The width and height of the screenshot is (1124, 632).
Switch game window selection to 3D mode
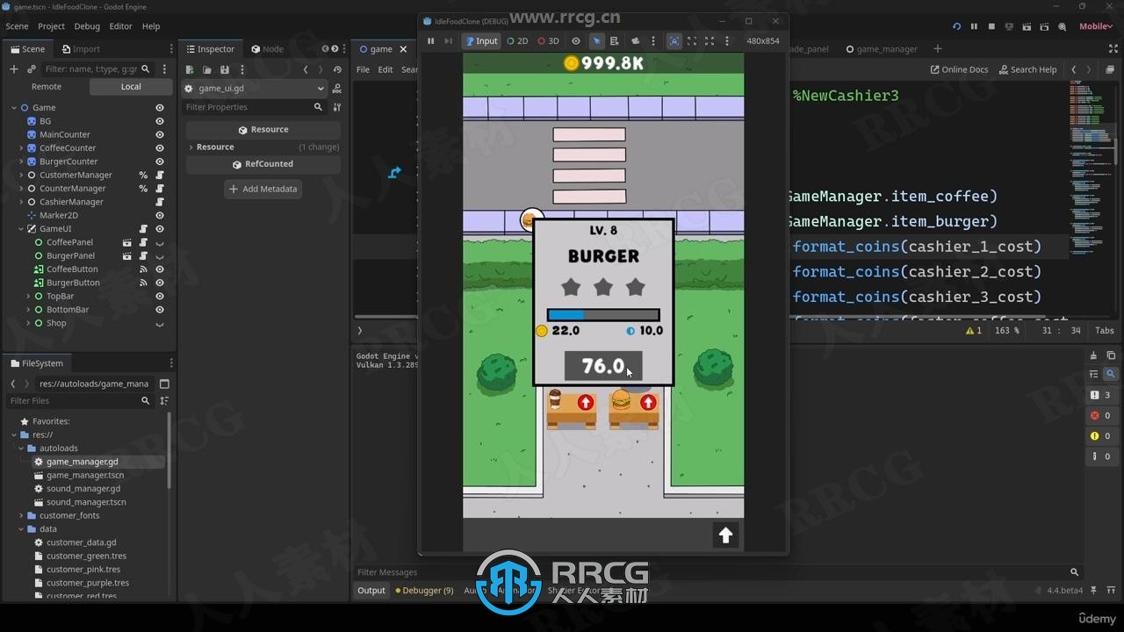click(x=548, y=41)
